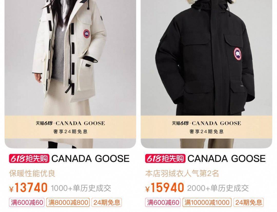Click Canada Goose logo patch on white coat
Screen dimensions: 277x212
tap(87, 34)
